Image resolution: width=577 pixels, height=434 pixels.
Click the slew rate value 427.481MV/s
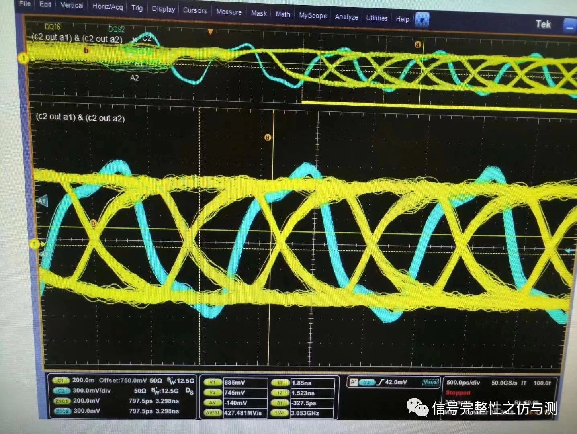tap(243, 413)
